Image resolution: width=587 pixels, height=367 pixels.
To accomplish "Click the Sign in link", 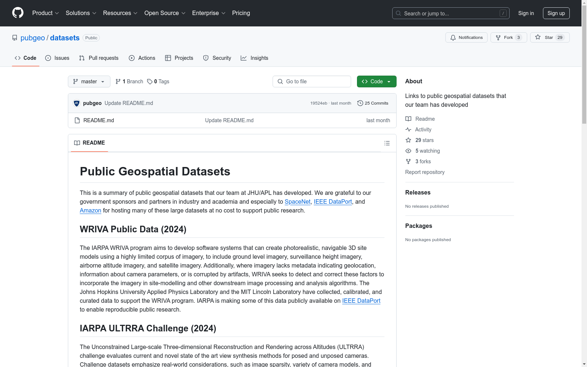I will (526, 13).
